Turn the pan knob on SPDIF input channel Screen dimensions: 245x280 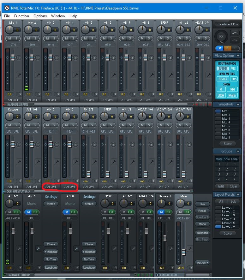(x=161, y=30)
